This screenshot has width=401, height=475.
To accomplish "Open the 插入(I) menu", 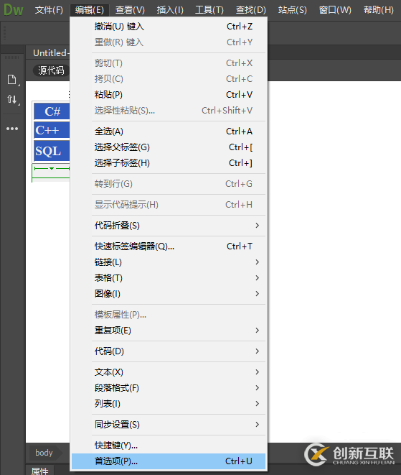I will (x=170, y=10).
